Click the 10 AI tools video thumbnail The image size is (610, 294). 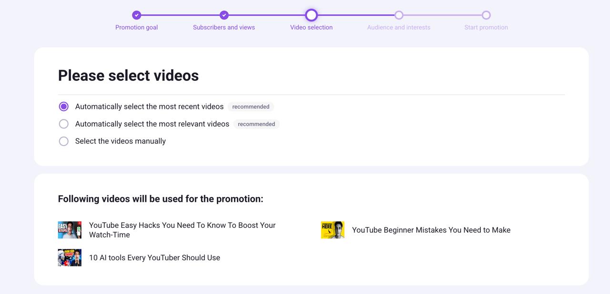[70, 258]
